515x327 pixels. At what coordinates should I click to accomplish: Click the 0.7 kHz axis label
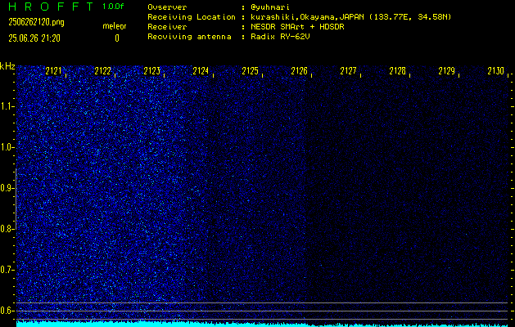pos(7,270)
